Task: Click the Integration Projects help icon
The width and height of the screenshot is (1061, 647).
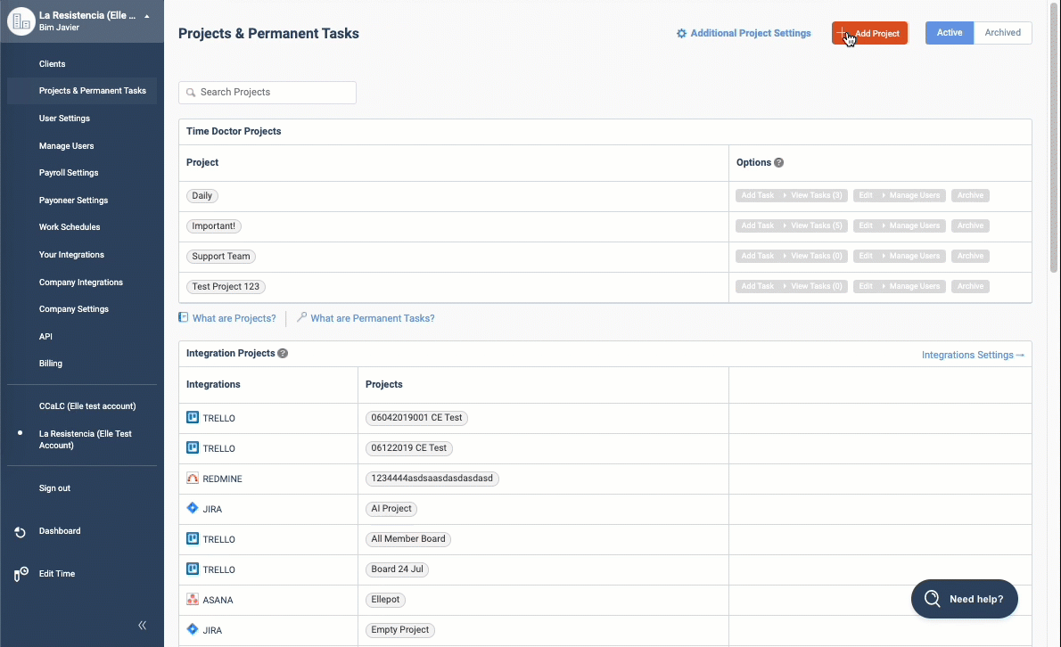Action: [283, 353]
